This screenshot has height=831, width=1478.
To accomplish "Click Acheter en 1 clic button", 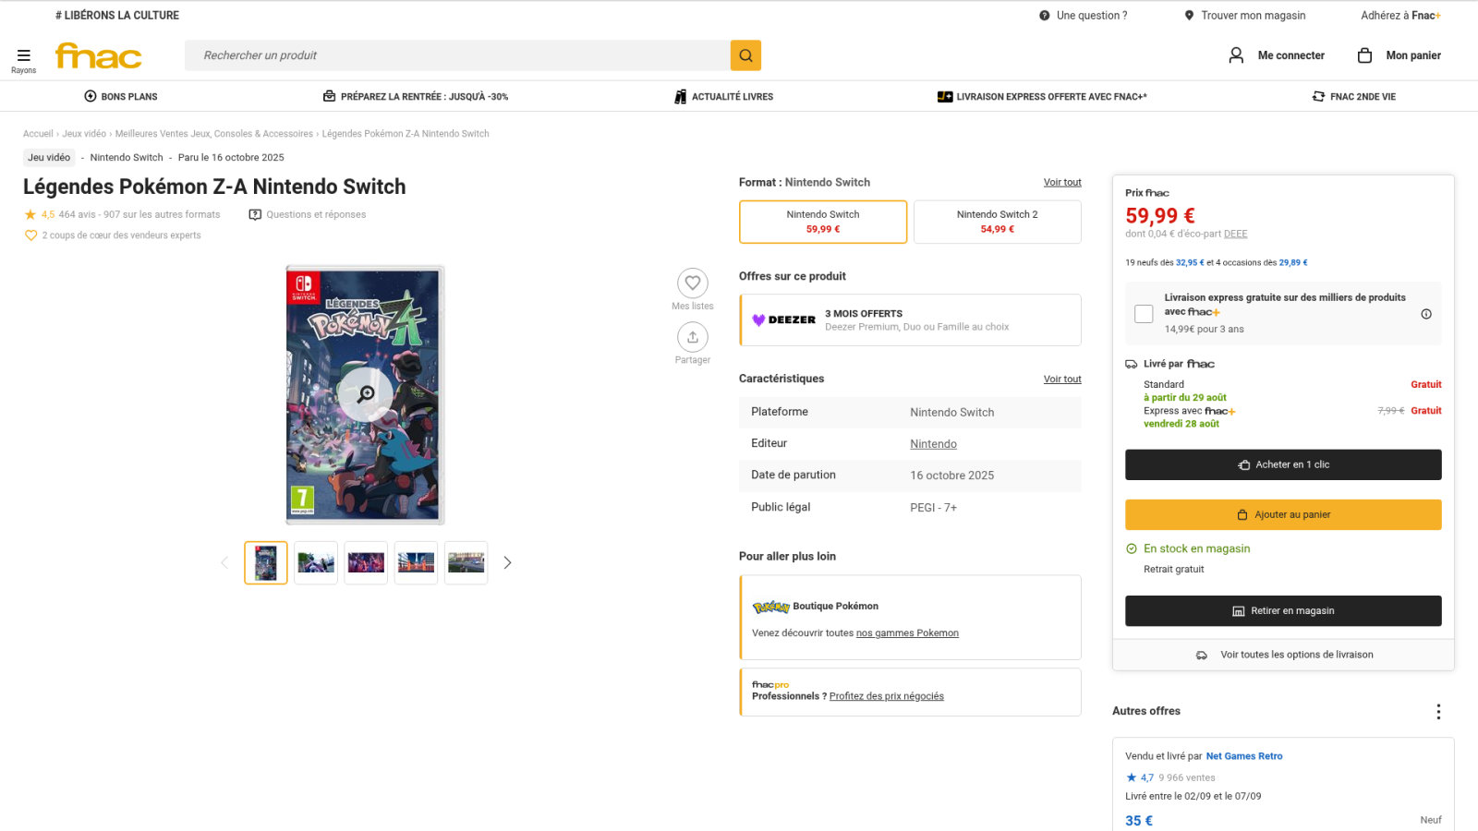I will [1283, 464].
